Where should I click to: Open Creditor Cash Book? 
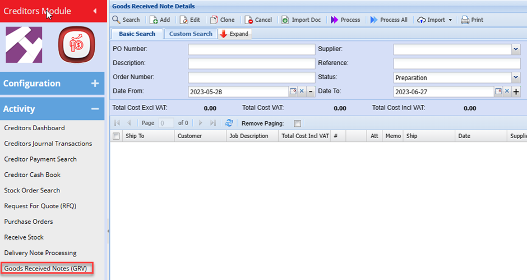[33, 175]
